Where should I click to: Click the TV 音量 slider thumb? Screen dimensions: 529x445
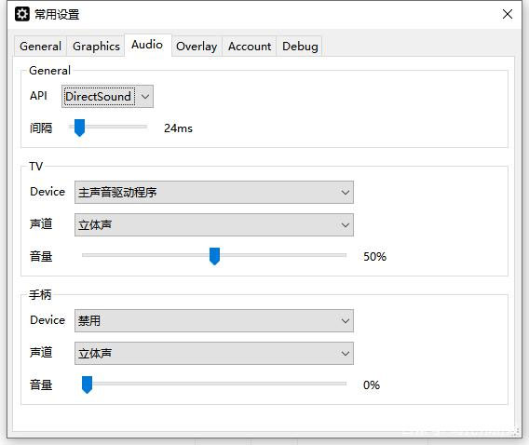click(x=214, y=256)
